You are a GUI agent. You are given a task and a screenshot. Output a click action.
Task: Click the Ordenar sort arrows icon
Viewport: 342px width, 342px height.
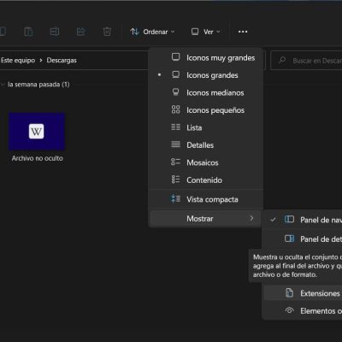(134, 32)
